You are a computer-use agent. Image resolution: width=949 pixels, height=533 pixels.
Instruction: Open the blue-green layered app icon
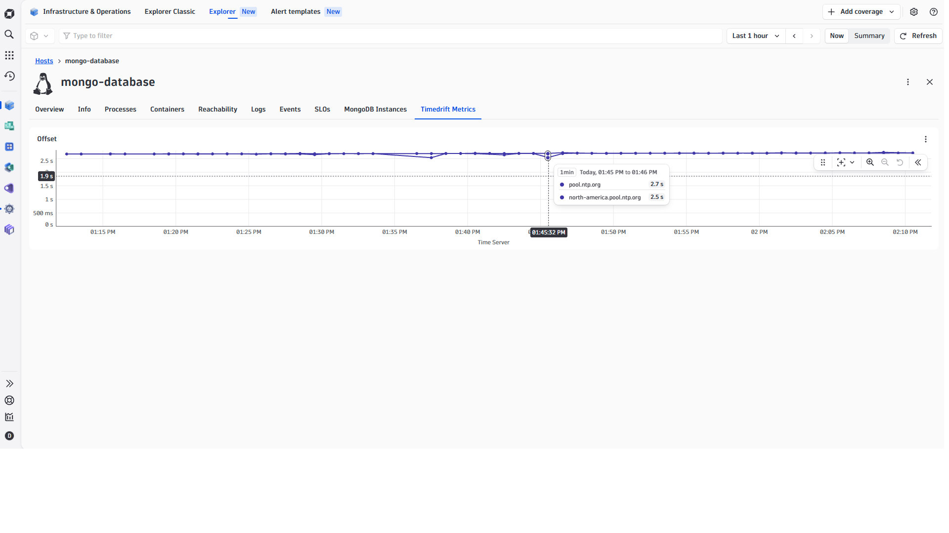click(9, 168)
